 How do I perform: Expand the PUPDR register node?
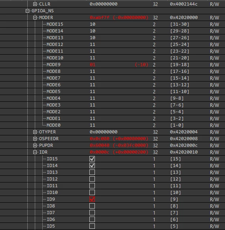pyautogui.click(x=35, y=146)
